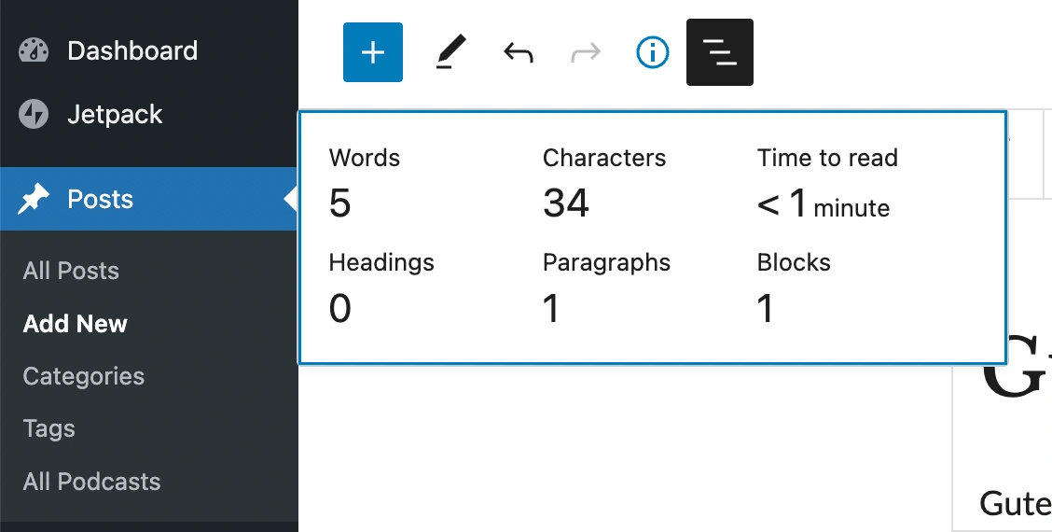This screenshot has height=532, width=1052.
Task: Choose Add New under Posts
Action: click(75, 324)
